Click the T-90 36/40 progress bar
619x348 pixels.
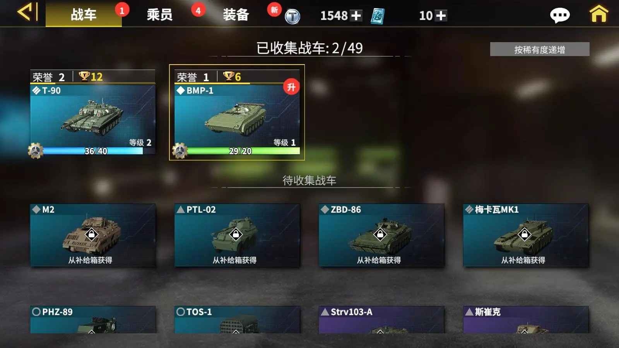(93, 151)
